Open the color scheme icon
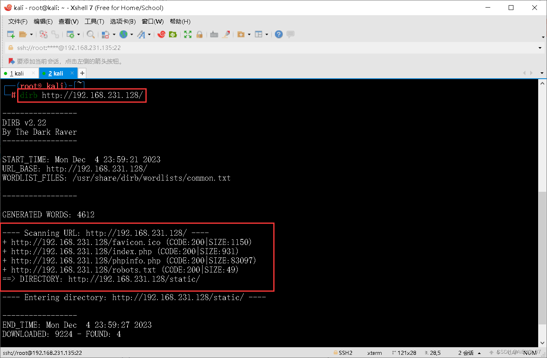 (105, 34)
